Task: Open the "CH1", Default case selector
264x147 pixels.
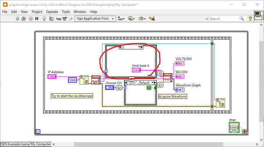Action: pos(140,83)
